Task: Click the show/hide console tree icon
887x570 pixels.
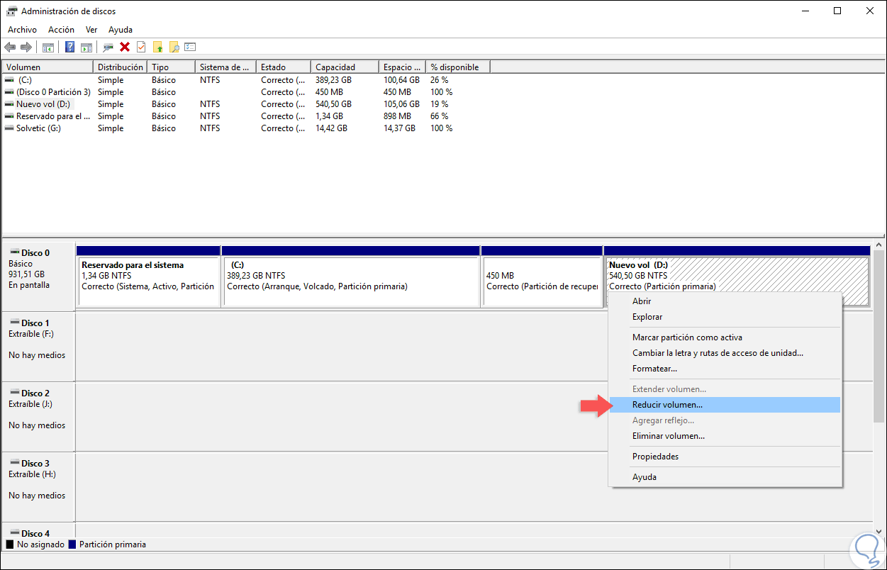Action: coord(48,47)
